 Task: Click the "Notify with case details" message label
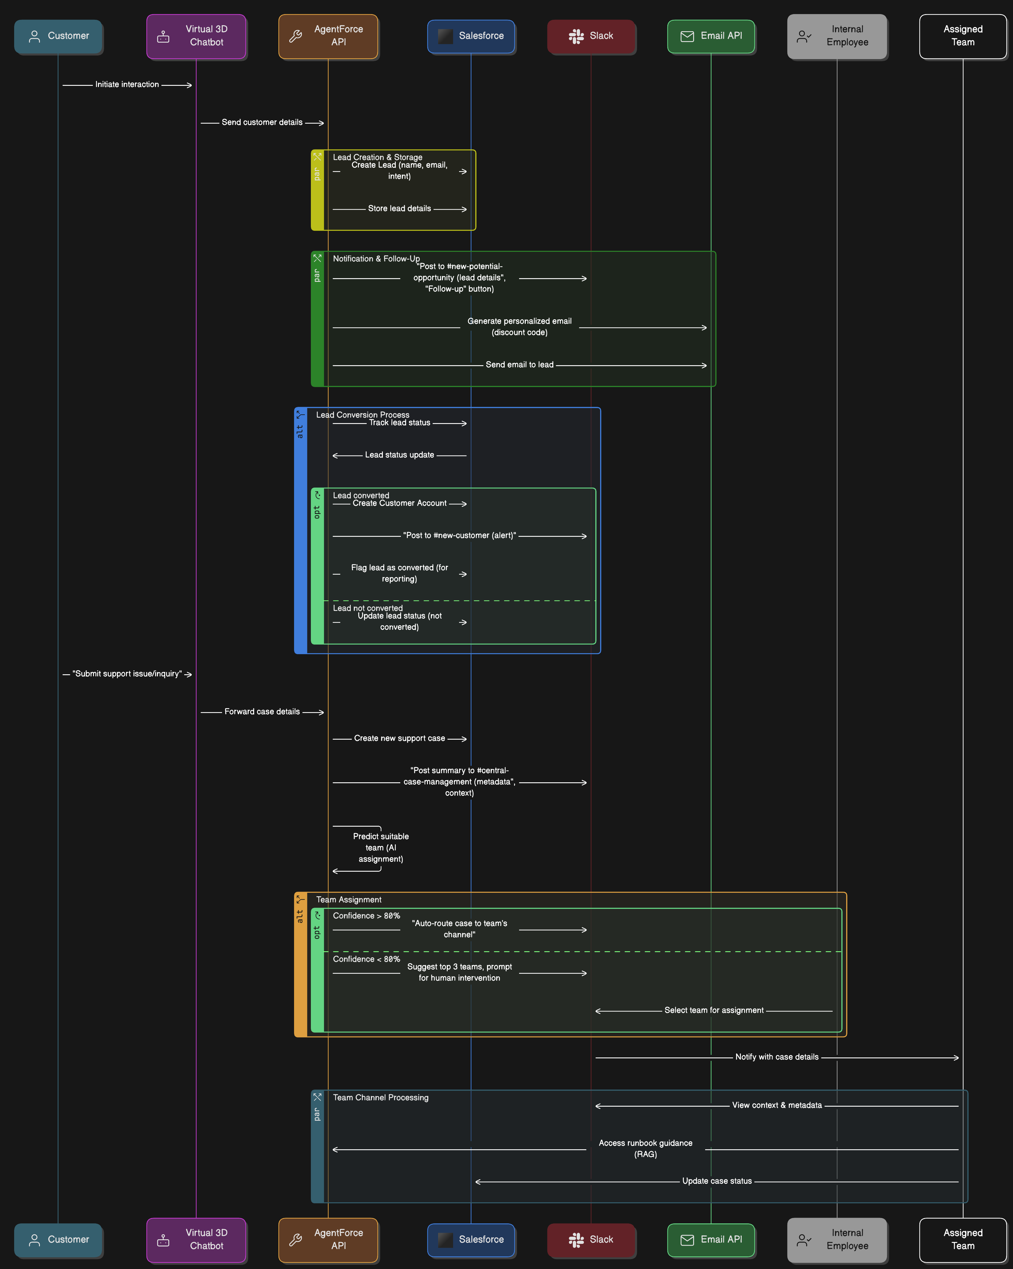point(777,1057)
